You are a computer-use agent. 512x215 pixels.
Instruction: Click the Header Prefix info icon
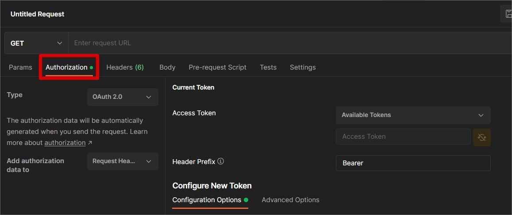[x=220, y=161]
